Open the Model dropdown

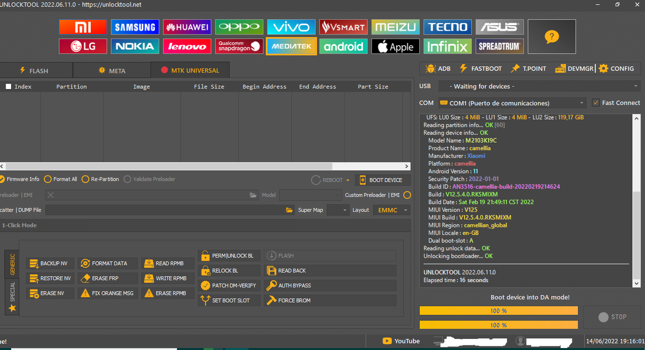click(311, 195)
